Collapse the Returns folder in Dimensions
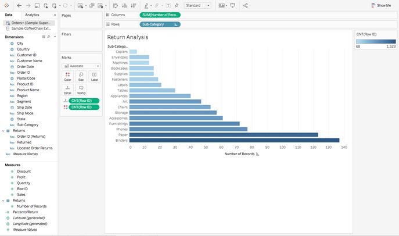 click(x=3, y=131)
